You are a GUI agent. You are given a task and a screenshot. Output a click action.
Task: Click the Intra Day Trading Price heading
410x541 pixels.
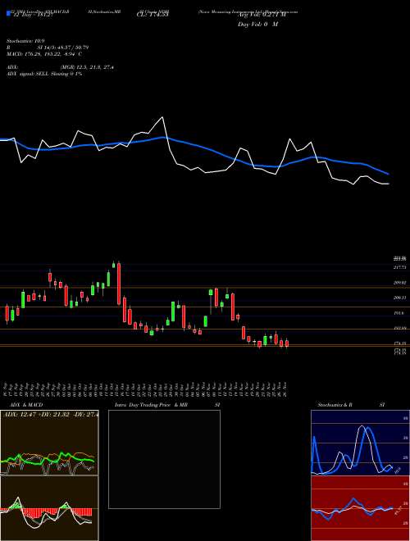click(x=168, y=405)
